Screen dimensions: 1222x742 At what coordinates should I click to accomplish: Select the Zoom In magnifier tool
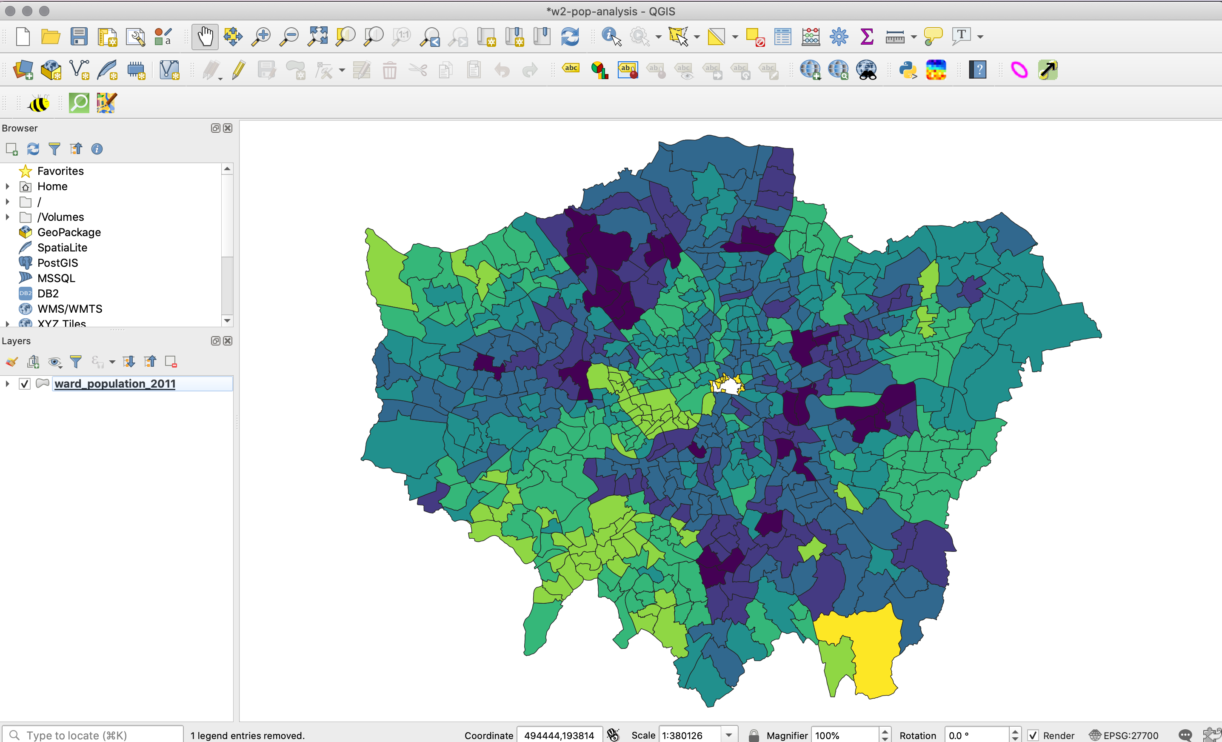261,37
